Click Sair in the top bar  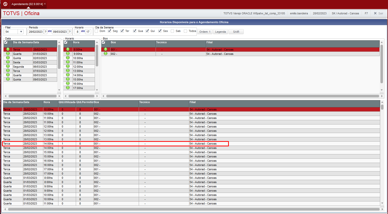point(378,13)
